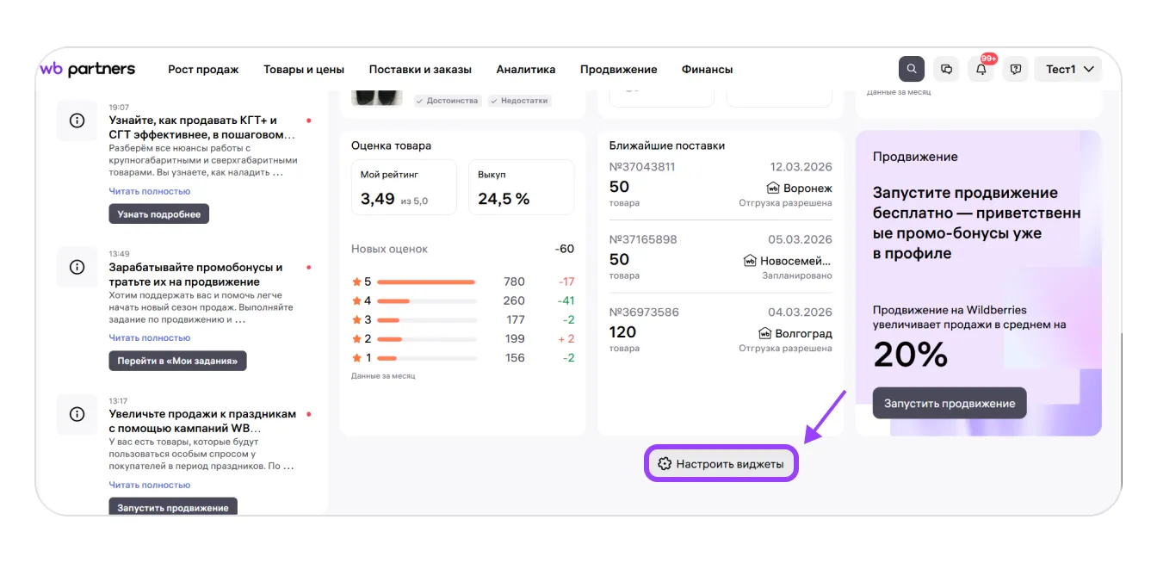This screenshot has height=563, width=1157.
Task: Toggle the «Недостатки» check tag
Action: (519, 101)
